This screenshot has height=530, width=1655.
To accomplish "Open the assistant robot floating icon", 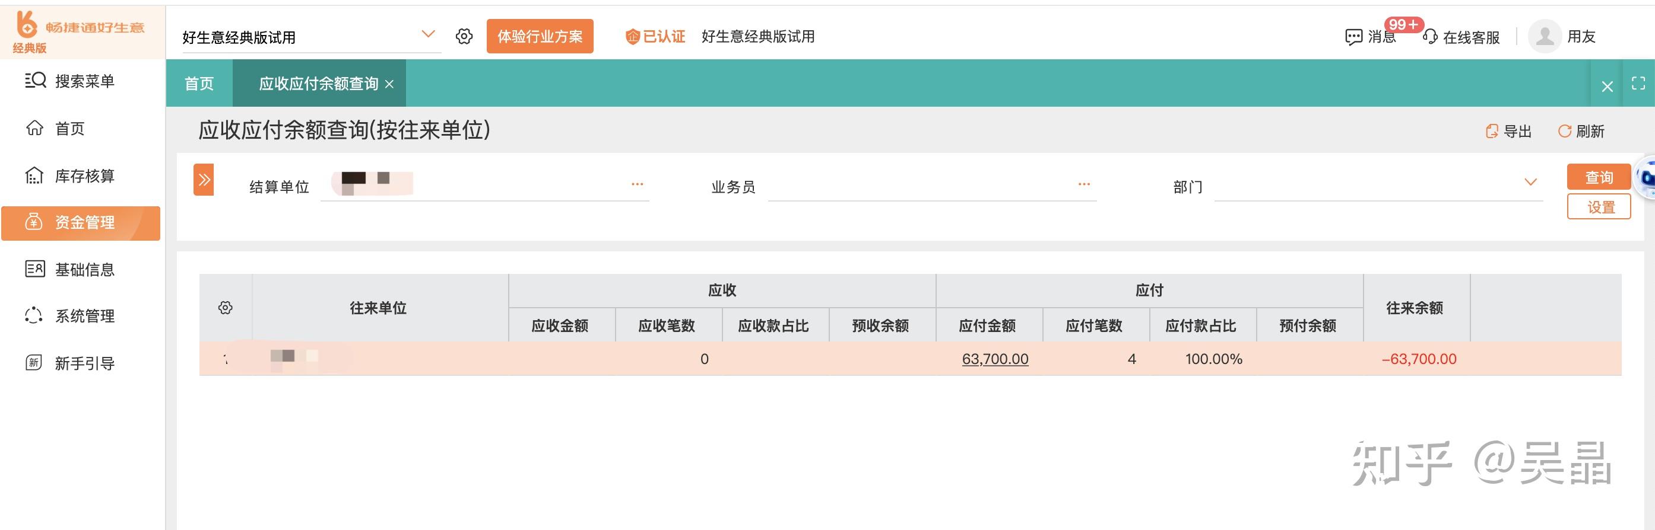I will pyautogui.click(x=1646, y=177).
